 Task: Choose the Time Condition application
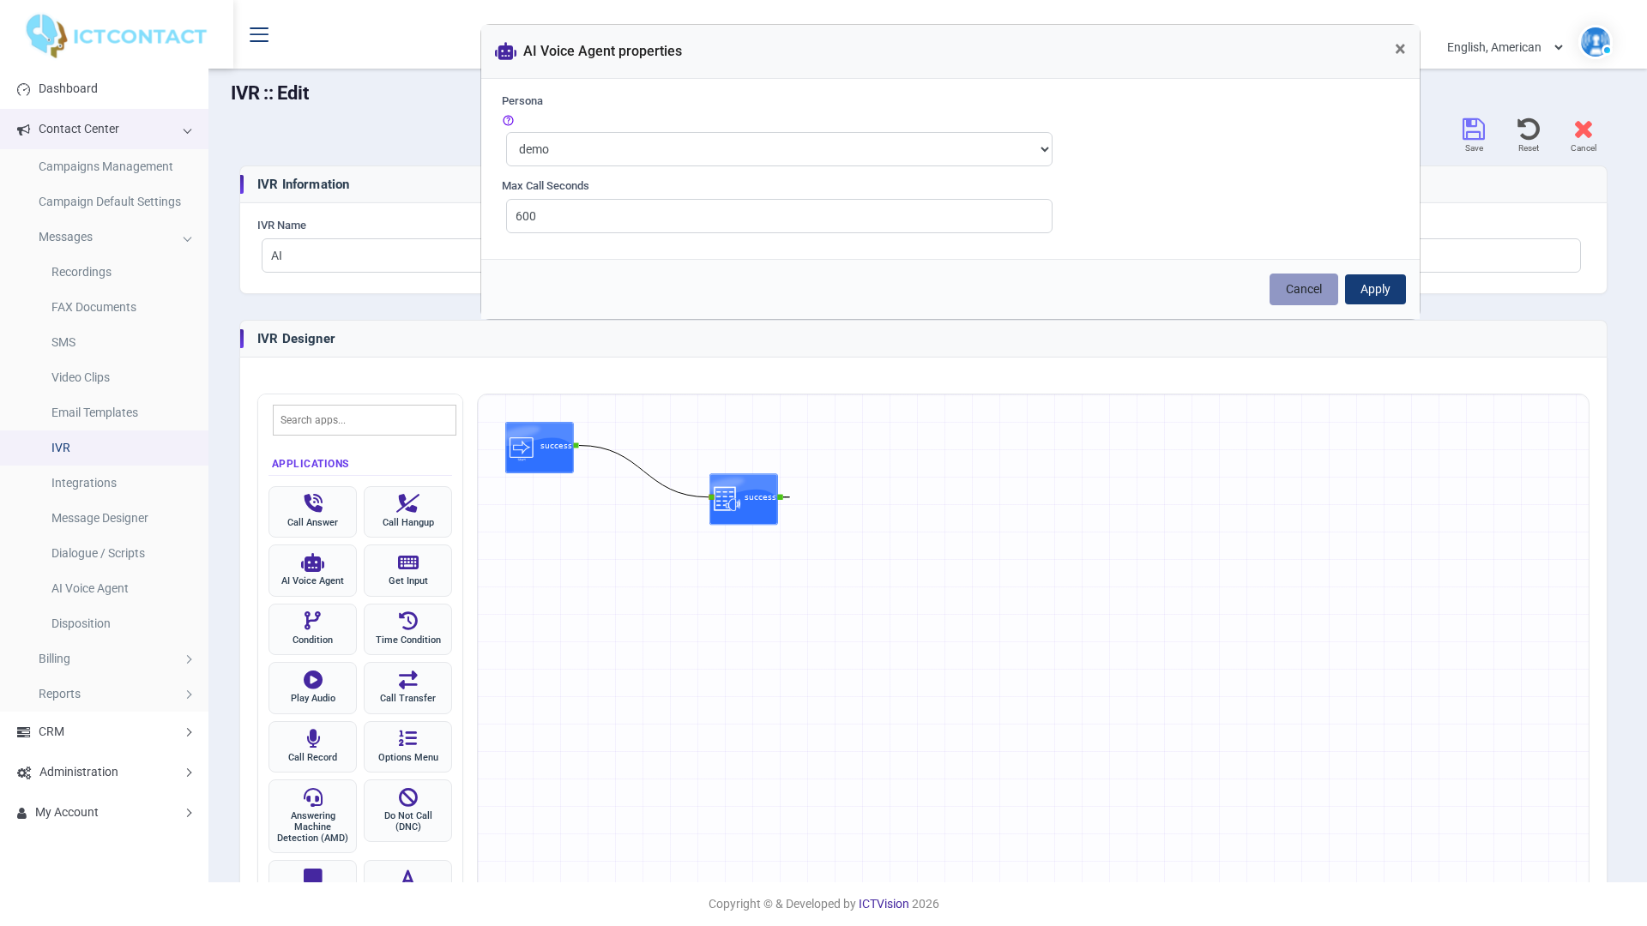click(407, 629)
